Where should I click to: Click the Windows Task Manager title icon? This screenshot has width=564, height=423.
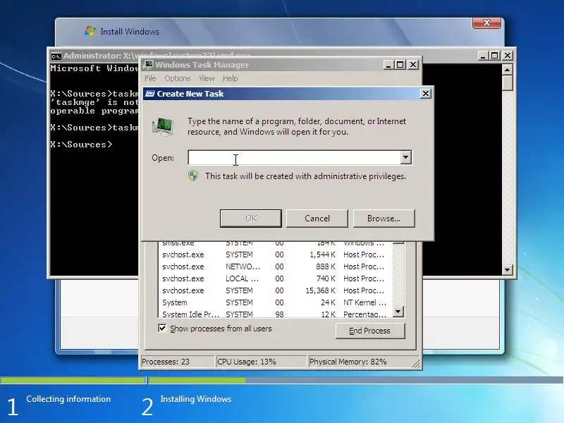pos(149,65)
